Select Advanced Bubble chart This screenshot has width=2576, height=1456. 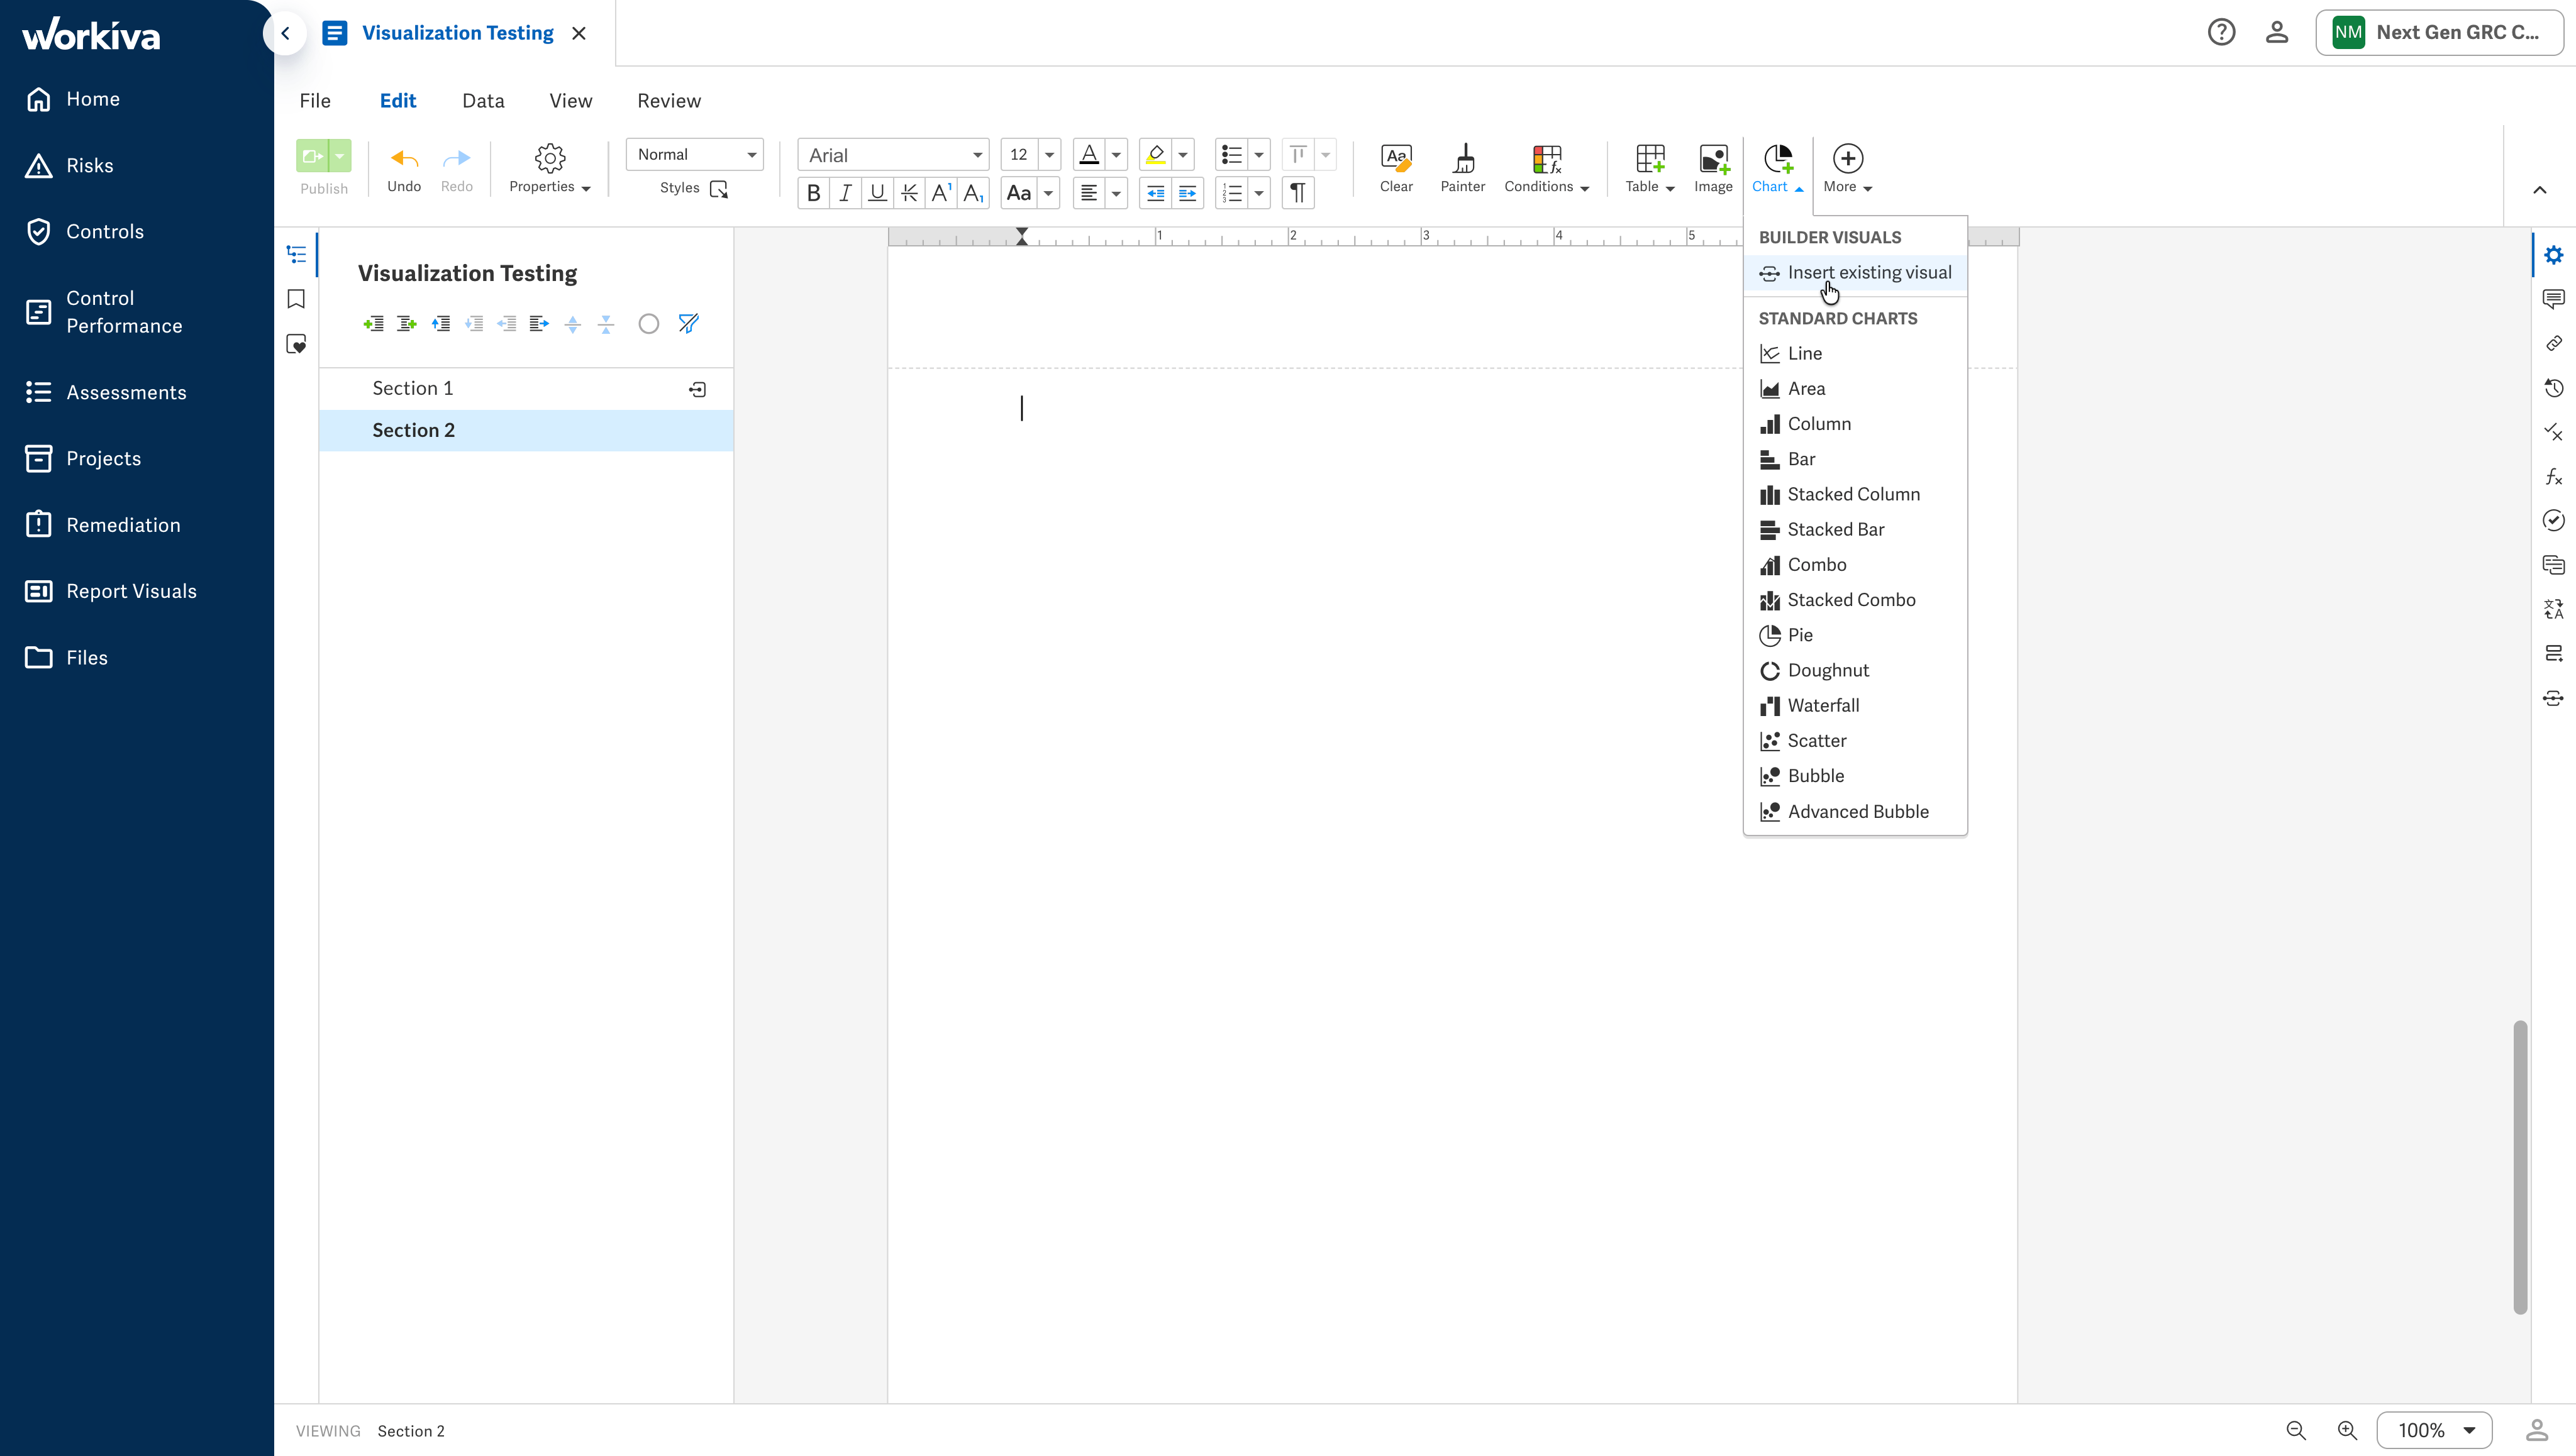pos(1855,811)
